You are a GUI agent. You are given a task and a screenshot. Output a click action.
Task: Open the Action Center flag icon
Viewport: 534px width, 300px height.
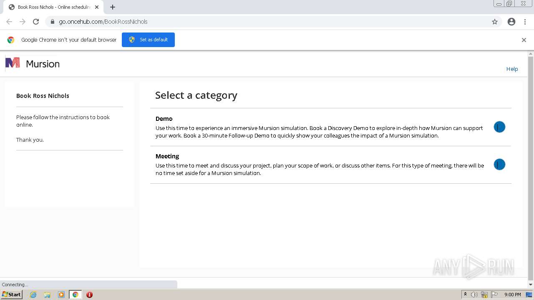pos(494,295)
